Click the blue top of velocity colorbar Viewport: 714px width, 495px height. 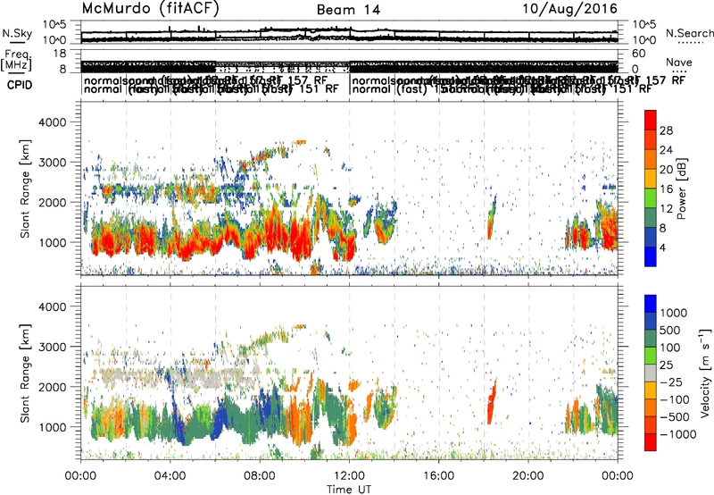point(651,304)
